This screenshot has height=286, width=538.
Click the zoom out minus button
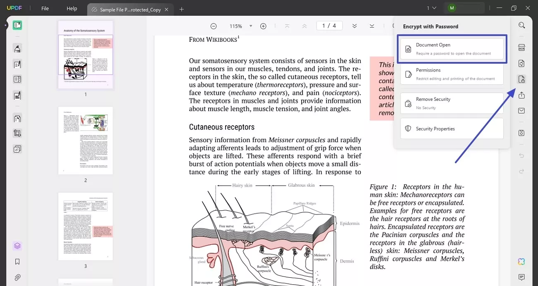(x=214, y=26)
